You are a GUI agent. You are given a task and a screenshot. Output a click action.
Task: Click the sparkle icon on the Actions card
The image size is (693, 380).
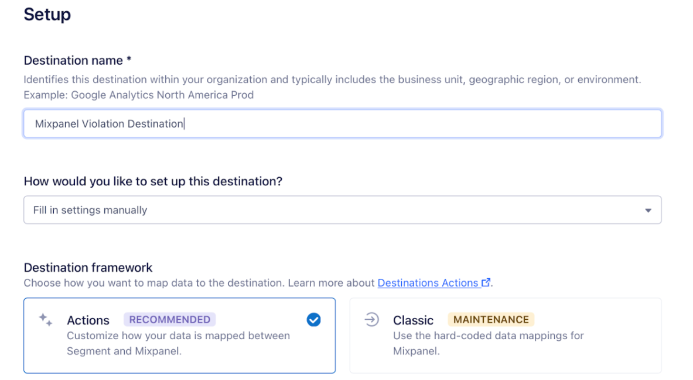pyautogui.click(x=45, y=320)
